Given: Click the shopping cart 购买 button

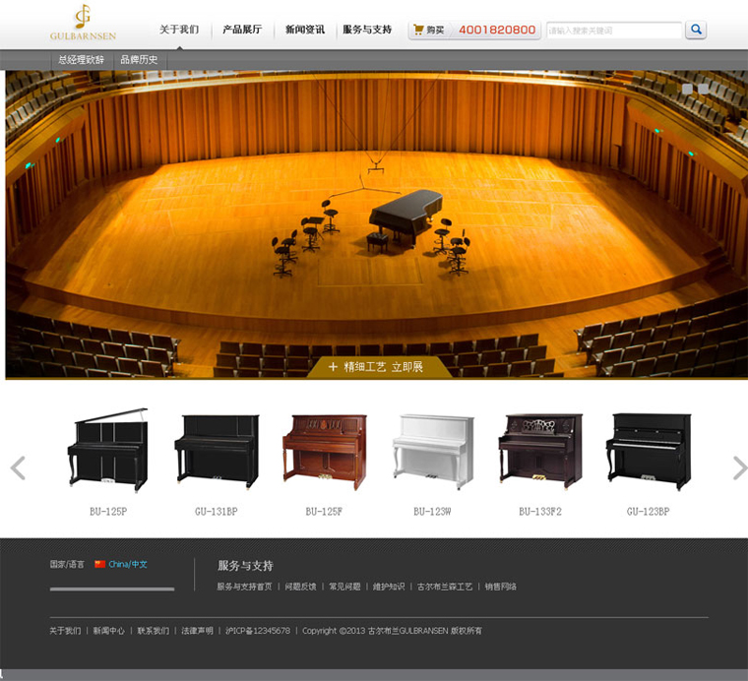Looking at the screenshot, I should tap(429, 31).
